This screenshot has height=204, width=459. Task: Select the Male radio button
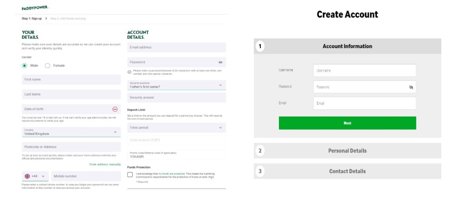click(25, 66)
